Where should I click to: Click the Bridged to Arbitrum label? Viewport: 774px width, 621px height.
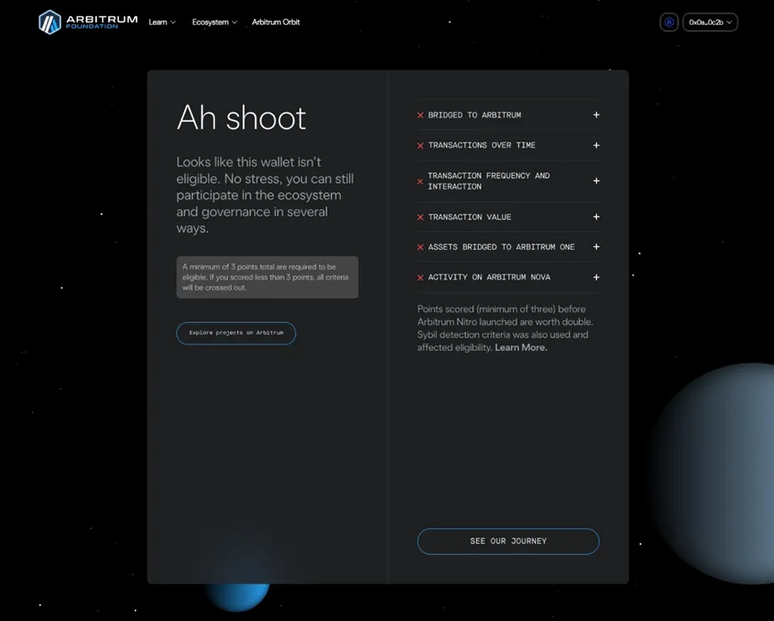474,115
